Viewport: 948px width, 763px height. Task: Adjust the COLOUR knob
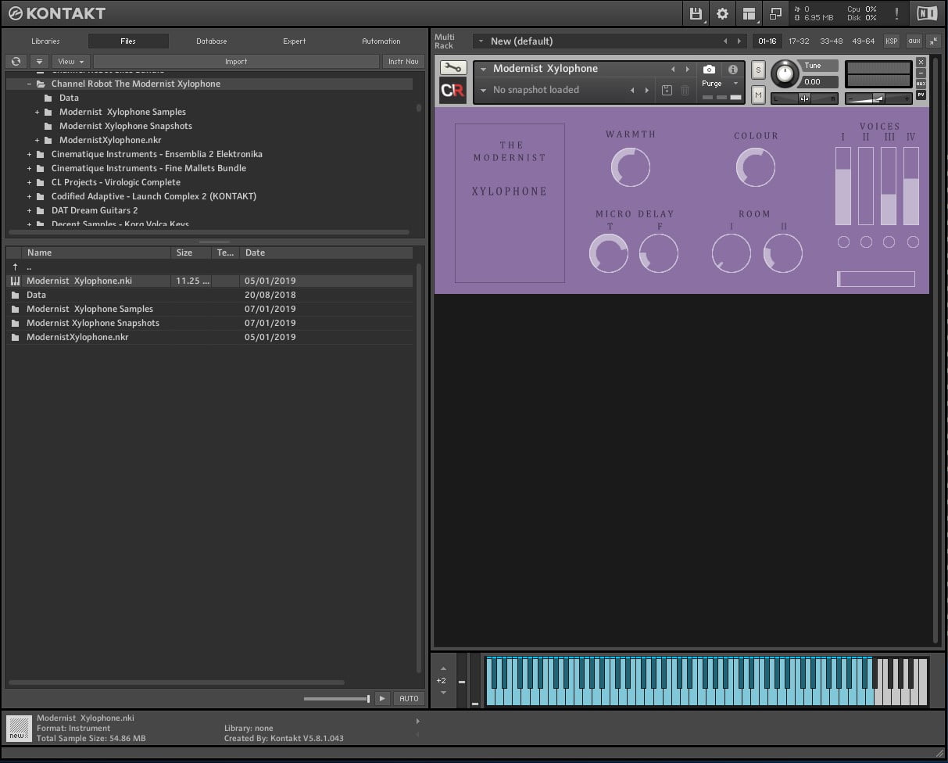coord(756,167)
